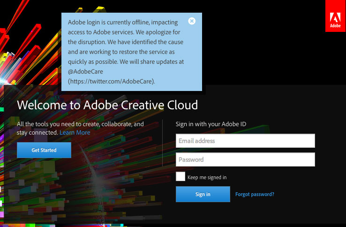The height and width of the screenshot is (227, 346).
Task: Click the "Sign in with your Adobe ID" text
Action: point(211,124)
